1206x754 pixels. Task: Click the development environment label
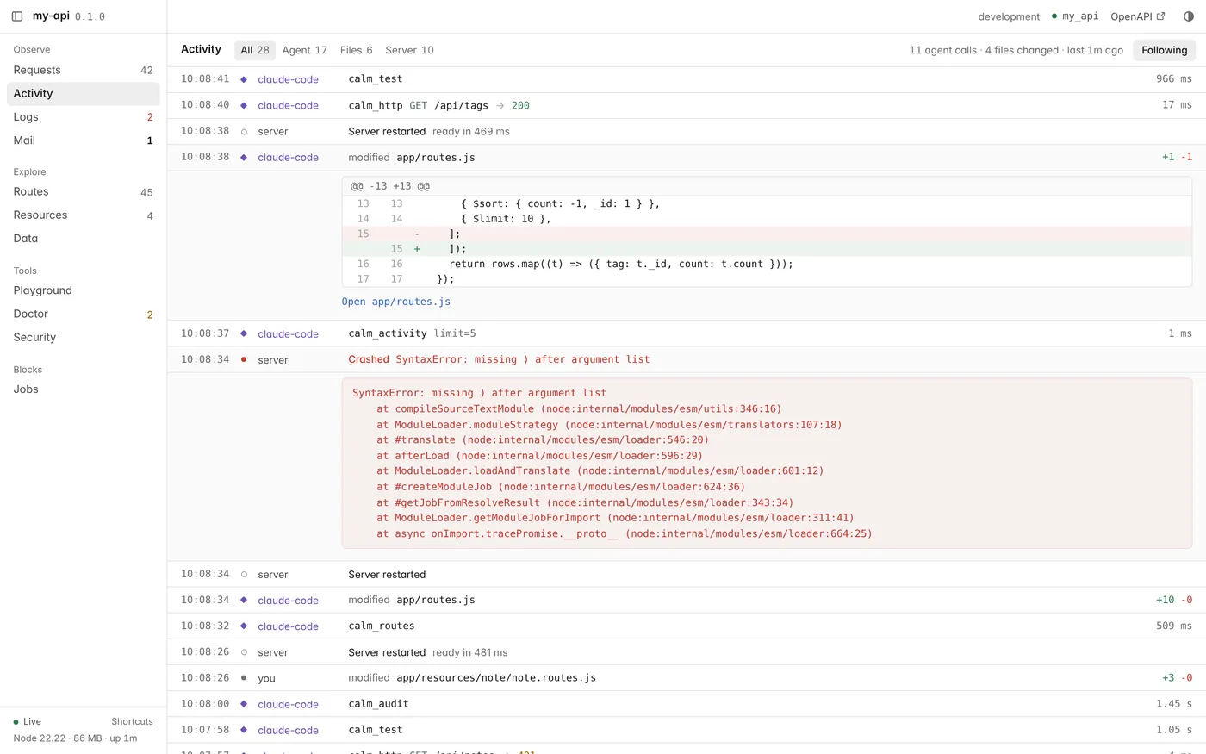tap(1009, 16)
